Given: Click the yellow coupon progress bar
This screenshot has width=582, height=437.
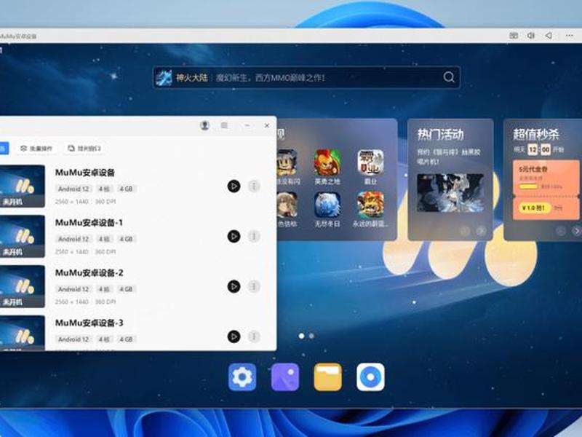Looking at the screenshot, I should click(528, 186).
